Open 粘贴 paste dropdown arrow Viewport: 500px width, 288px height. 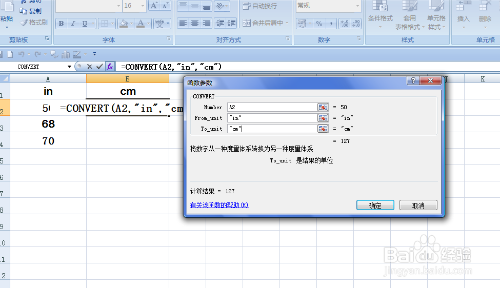tap(7, 28)
